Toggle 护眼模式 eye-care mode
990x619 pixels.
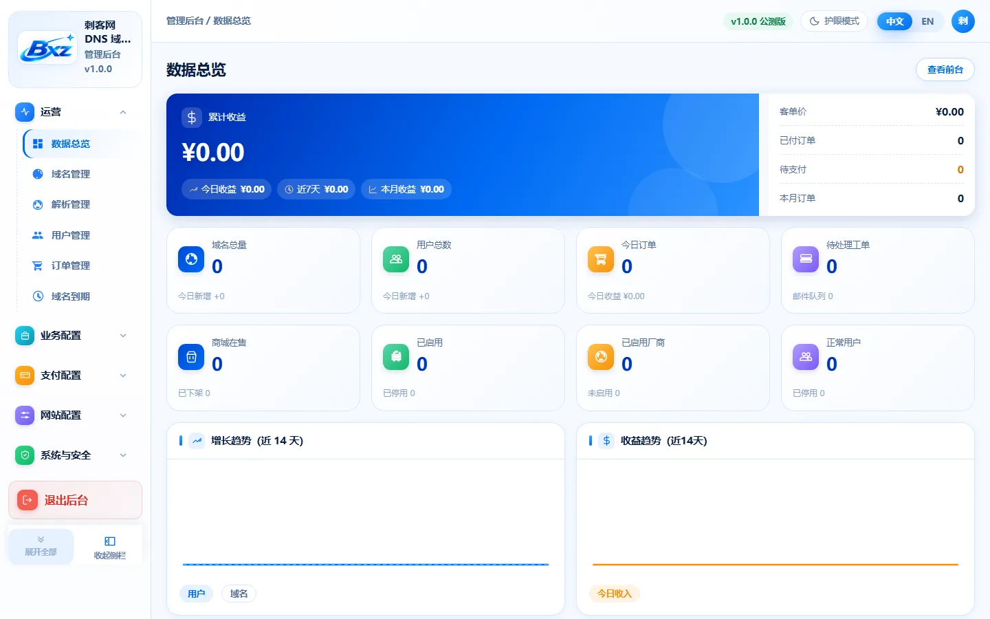point(834,21)
